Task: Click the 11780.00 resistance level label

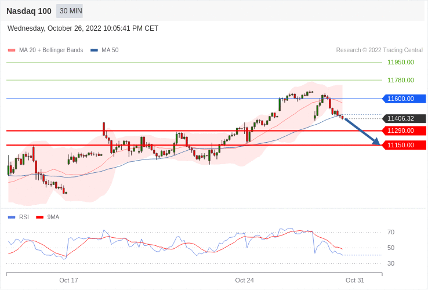Action: pos(401,80)
